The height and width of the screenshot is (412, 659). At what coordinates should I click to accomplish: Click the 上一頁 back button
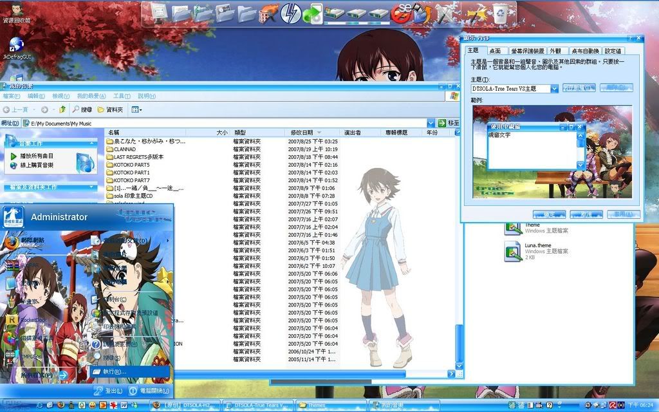[x=15, y=109]
